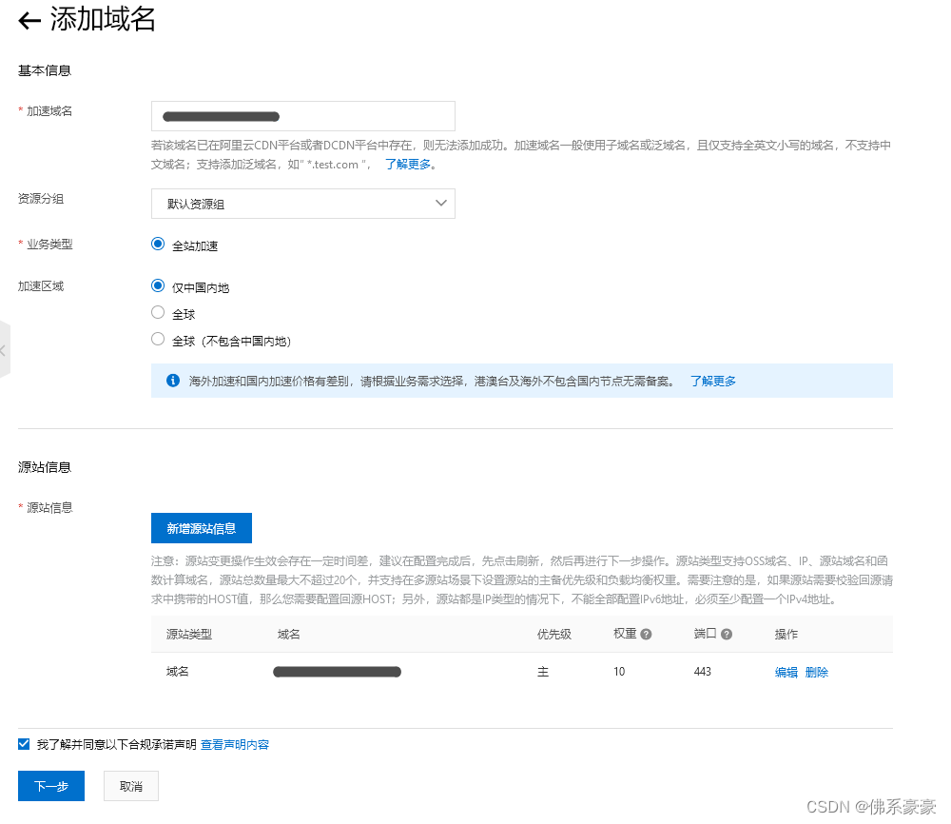View the 查看声明内容 declaration link
This screenshot has height=824, width=951.
coord(234,744)
